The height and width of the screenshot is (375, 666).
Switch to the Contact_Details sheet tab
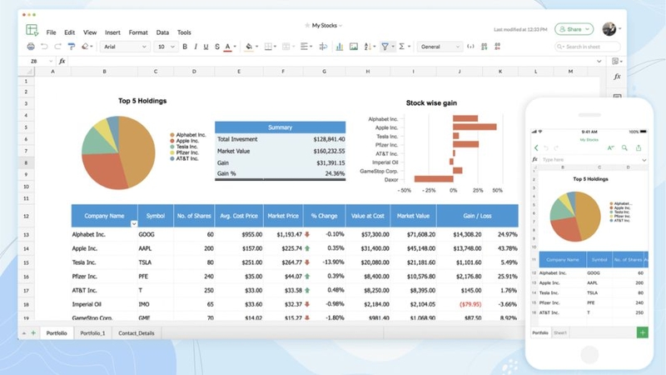pos(137,332)
